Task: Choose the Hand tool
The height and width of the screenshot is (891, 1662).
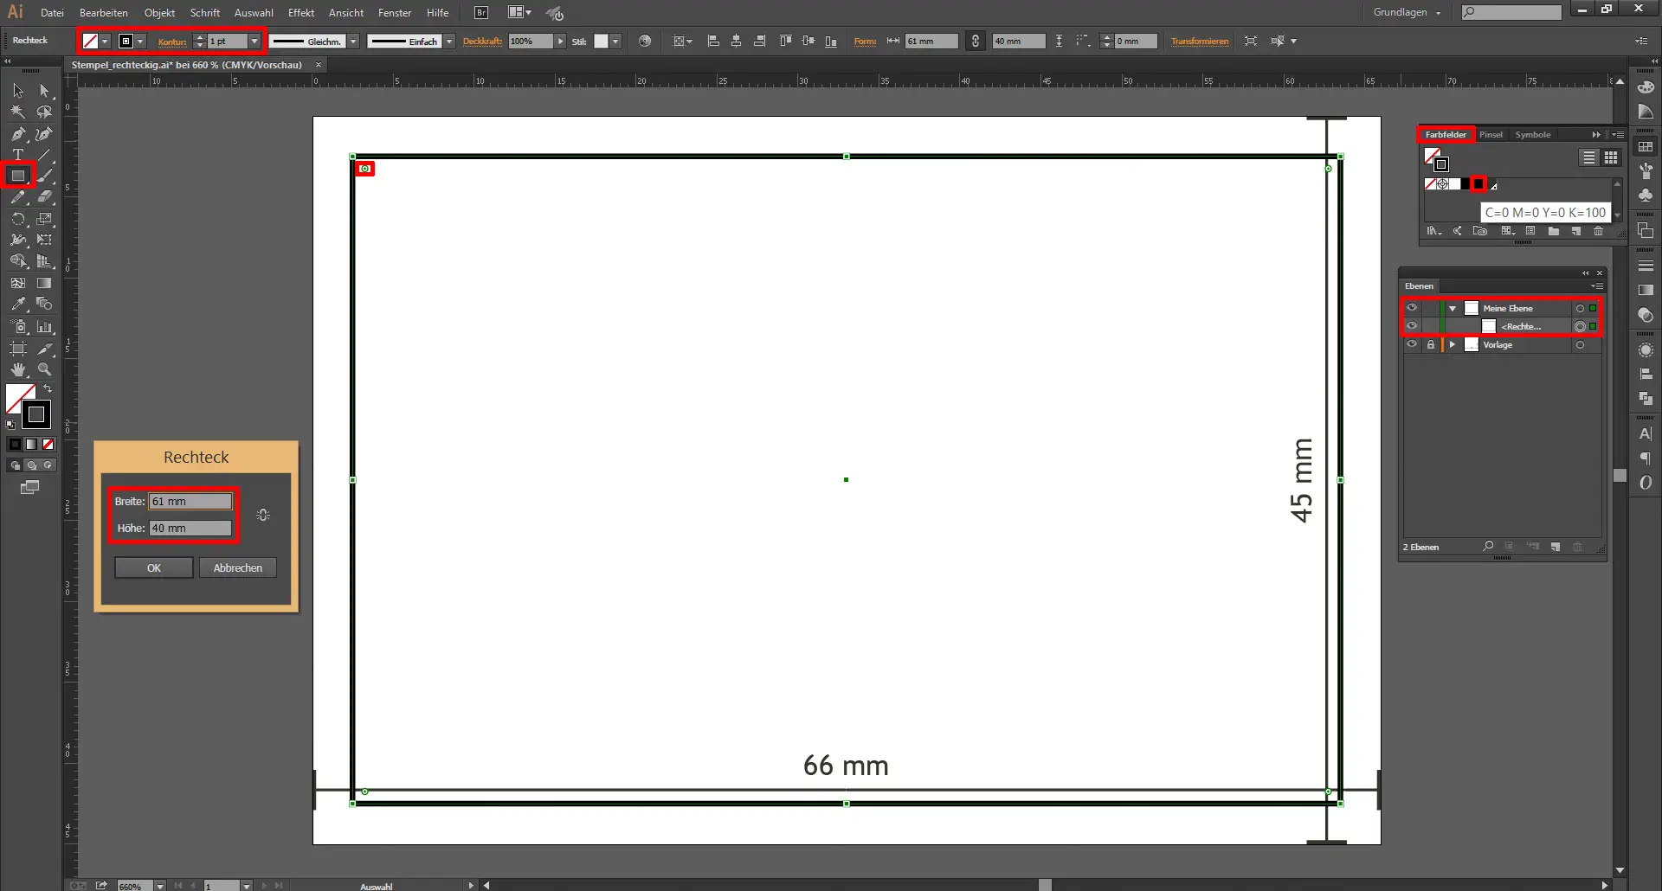Action: click(17, 369)
